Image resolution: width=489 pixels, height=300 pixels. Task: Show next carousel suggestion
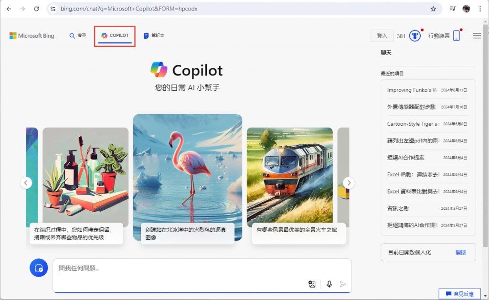pos(349,183)
